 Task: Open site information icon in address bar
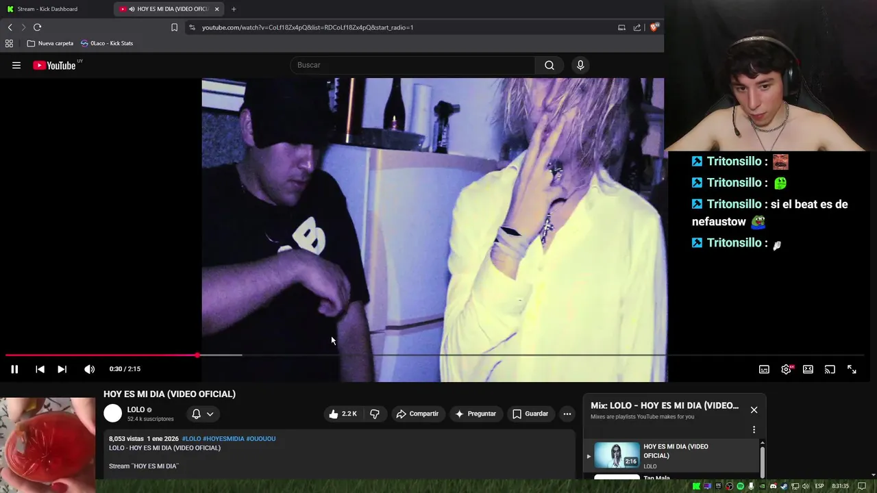tap(192, 27)
